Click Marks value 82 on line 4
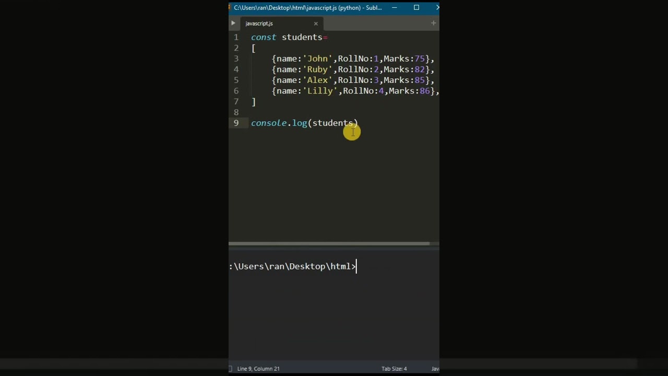668x376 pixels. point(420,69)
